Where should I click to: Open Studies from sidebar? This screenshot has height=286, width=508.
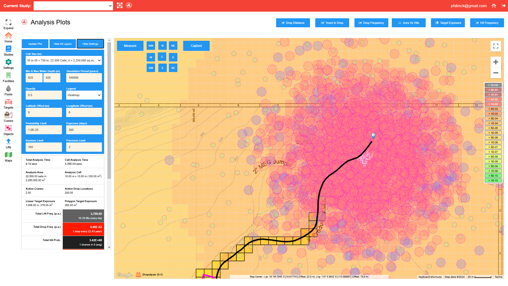(8, 51)
